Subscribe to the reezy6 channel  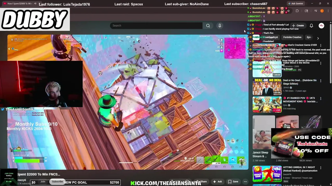[x=57, y=182]
